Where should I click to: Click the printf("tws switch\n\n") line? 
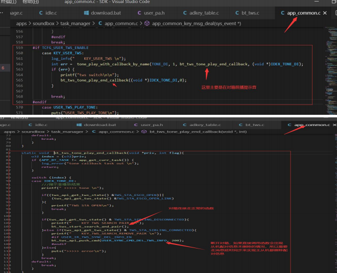(90, 75)
